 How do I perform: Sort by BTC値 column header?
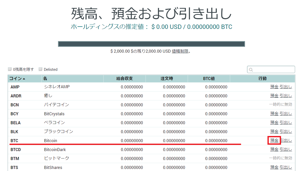pyautogui.click(x=209, y=78)
